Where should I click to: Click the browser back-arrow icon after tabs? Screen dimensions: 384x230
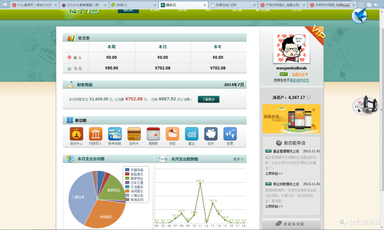point(376,5)
